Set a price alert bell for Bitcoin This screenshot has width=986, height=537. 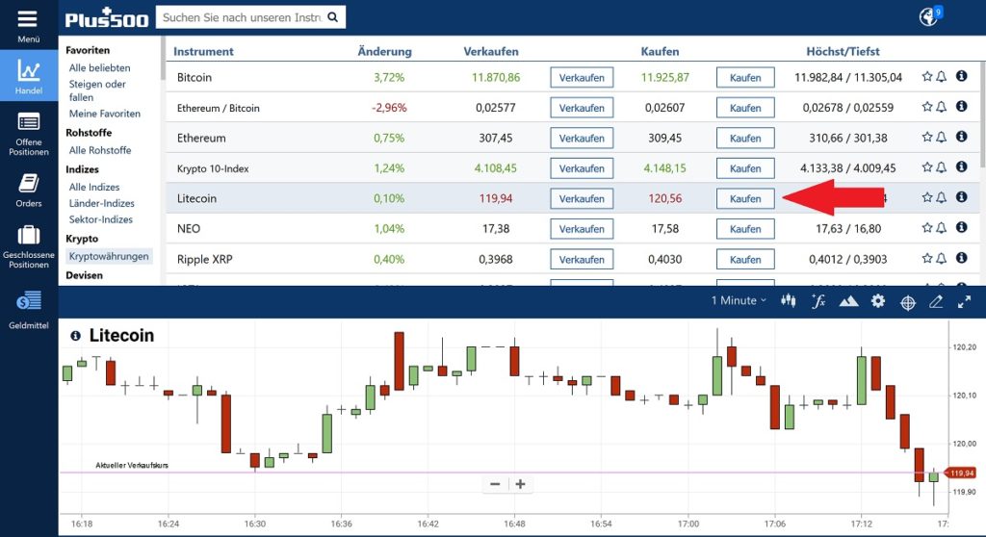pos(942,77)
